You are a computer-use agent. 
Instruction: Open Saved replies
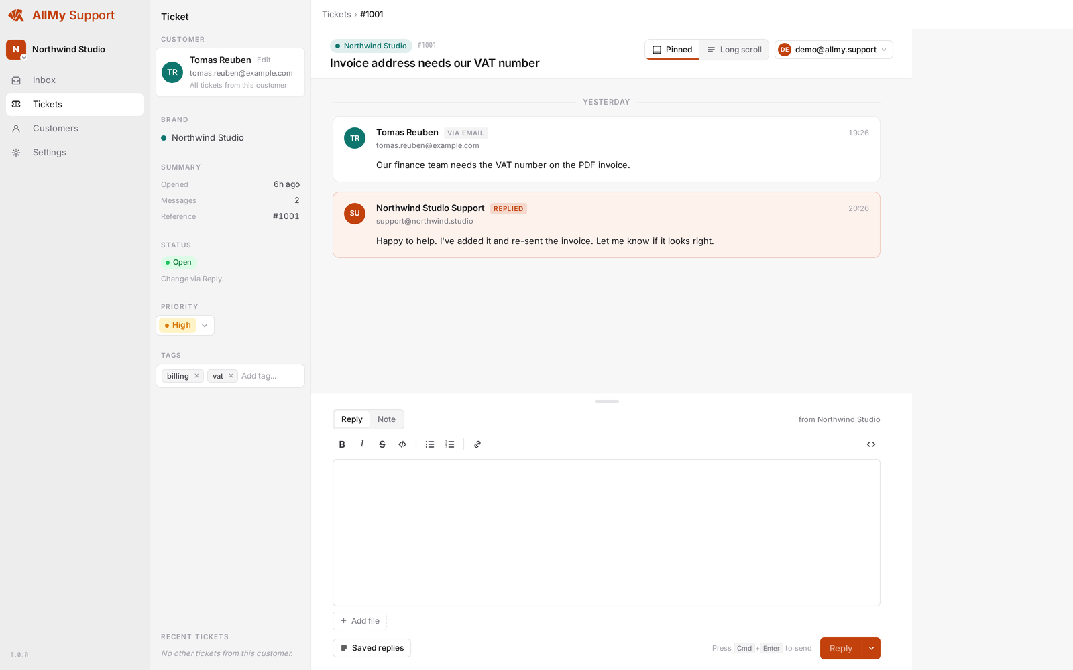click(372, 648)
